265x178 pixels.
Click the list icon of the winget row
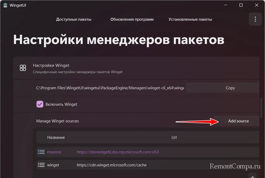click(41, 165)
